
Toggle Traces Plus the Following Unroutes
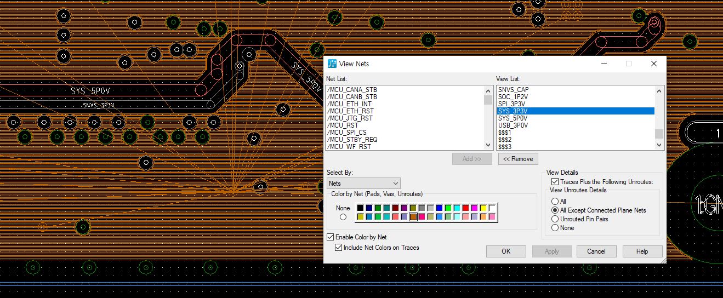555,182
